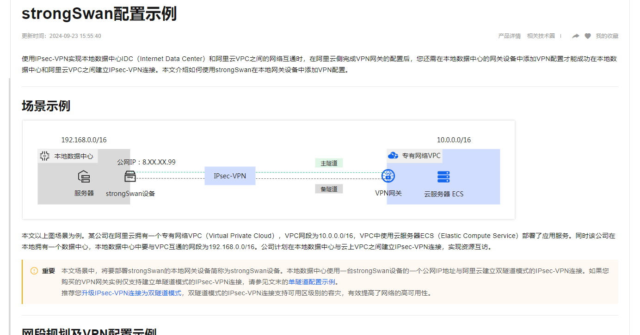Click the orange warning icon beside 重要

[x=34, y=271]
